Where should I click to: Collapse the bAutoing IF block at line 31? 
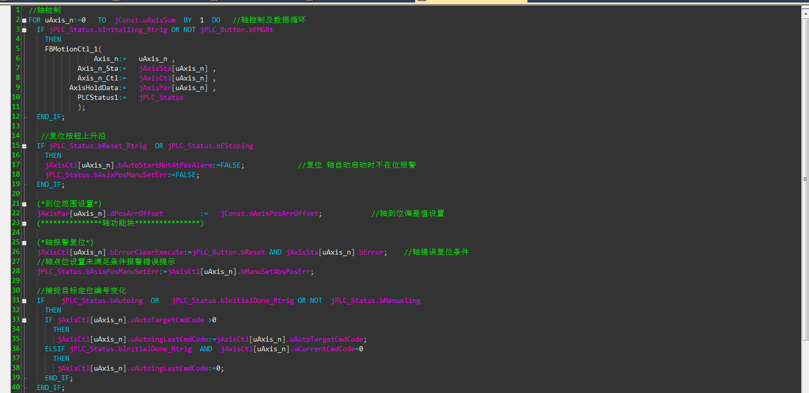coord(24,301)
